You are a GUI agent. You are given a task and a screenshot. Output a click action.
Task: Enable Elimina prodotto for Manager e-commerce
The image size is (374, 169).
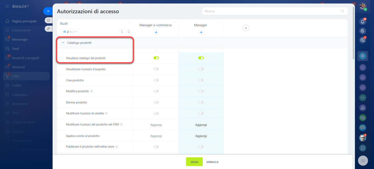coord(156,102)
